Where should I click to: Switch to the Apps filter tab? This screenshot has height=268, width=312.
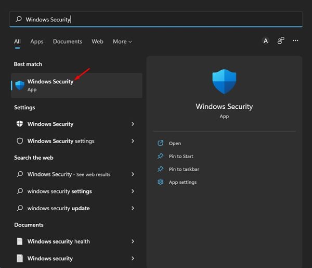click(37, 42)
